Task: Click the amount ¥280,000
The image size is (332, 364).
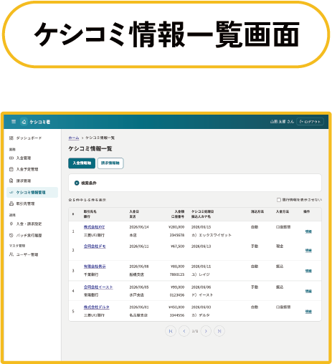Action: [176, 227]
